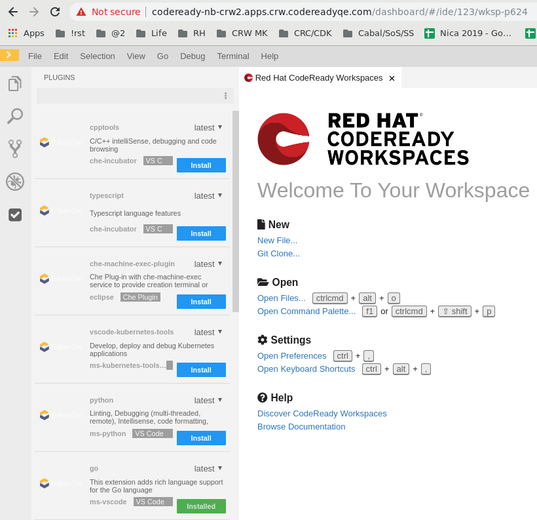Open the RH bookmark folder
The image size is (537, 520).
point(192,33)
